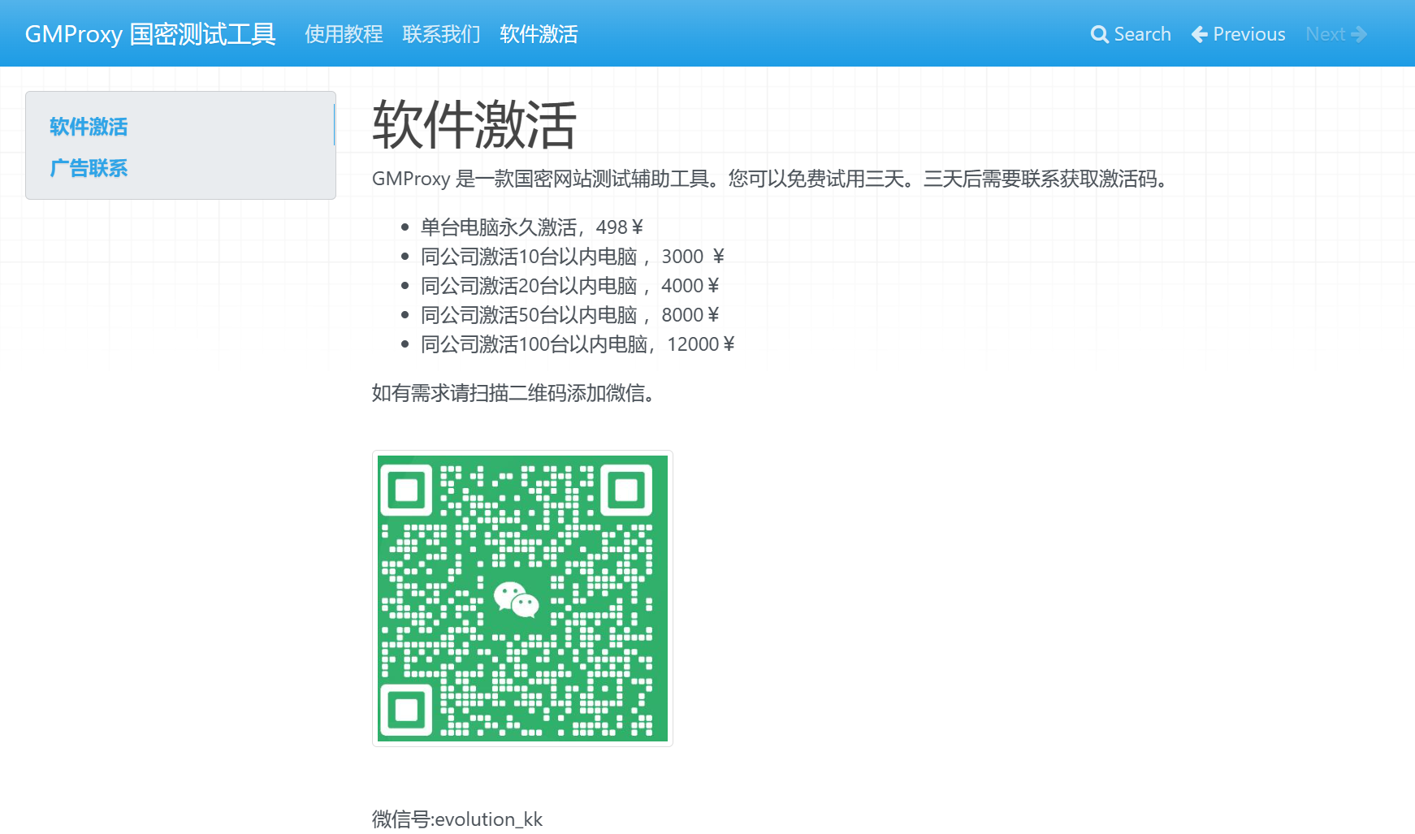The height and width of the screenshot is (834, 1415).
Task: Jump to 广告联系 in the sidebar
Action: [89, 168]
